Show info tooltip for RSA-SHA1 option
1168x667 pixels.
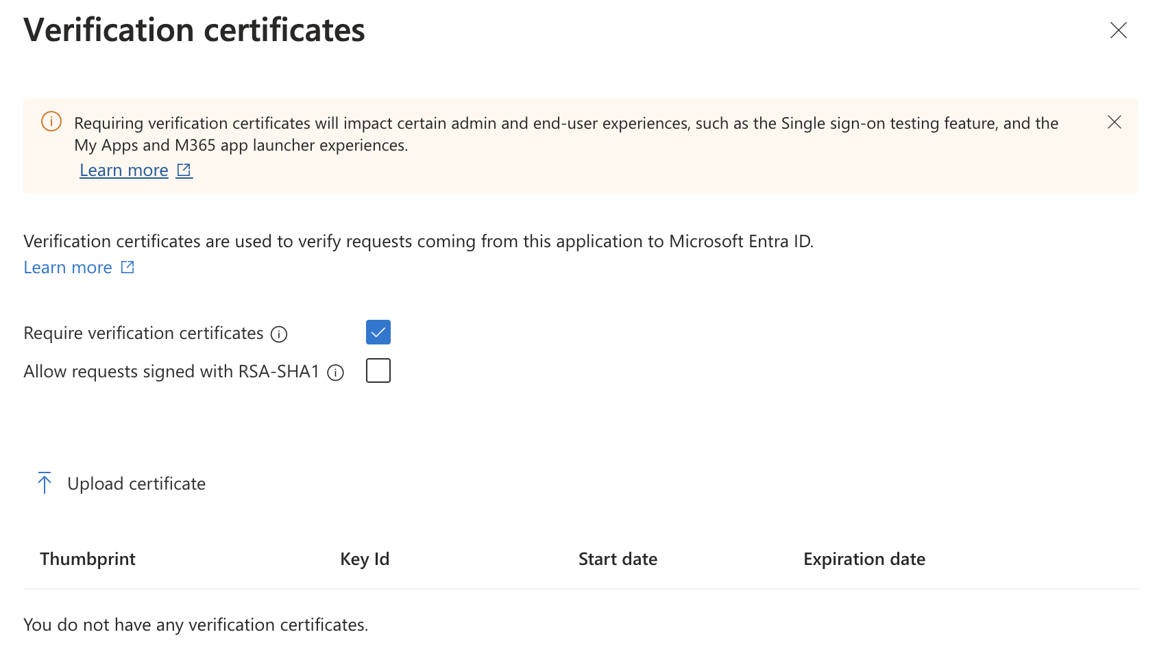click(x=335, y=373)
